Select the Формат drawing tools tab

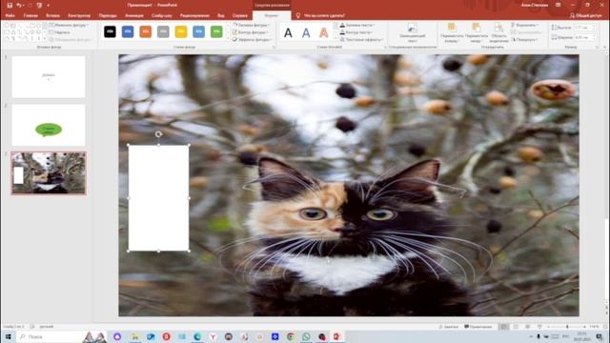pos(272,15)
